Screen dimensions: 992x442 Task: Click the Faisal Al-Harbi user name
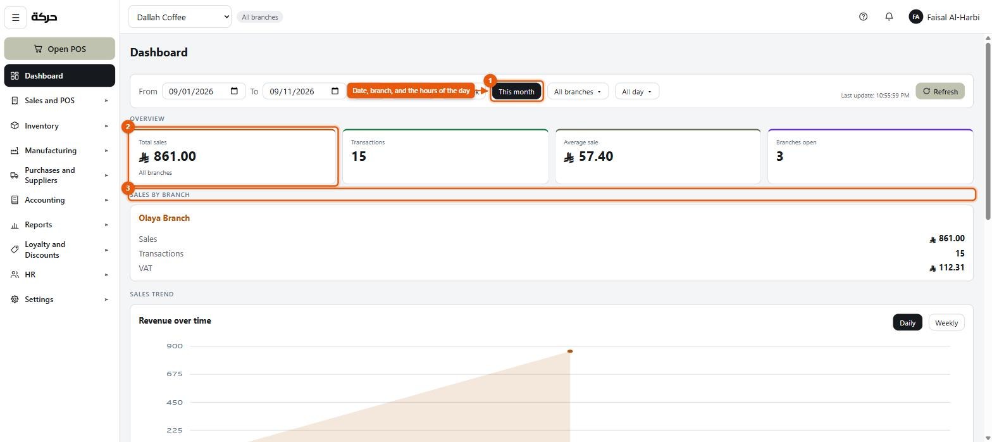(953, 17)
